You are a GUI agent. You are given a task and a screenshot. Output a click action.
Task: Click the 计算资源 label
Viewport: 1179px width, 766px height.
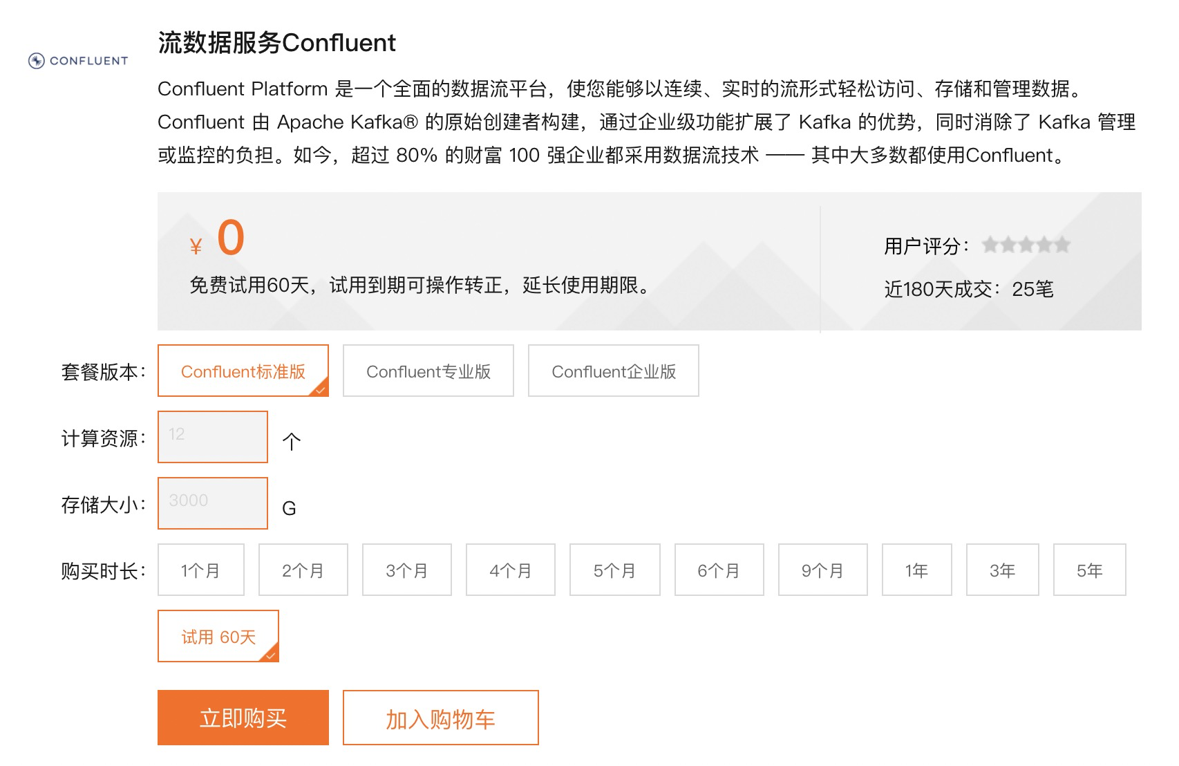[x=104, y=438]
